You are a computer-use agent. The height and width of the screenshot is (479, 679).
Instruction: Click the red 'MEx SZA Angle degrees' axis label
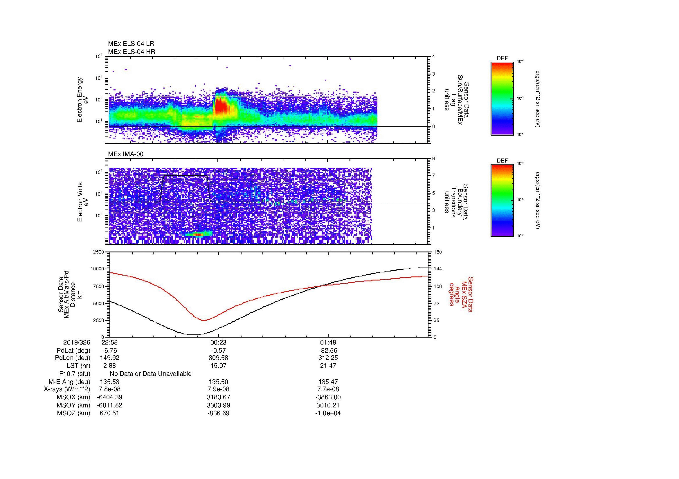tap(461, 294)
